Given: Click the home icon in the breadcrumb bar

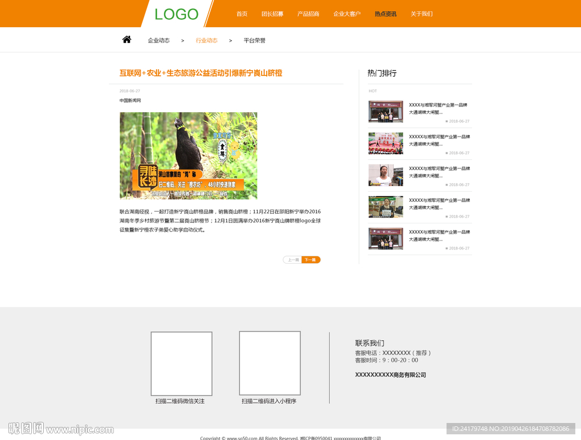Looking at the screenshot, I should click(x=127, y=40).
